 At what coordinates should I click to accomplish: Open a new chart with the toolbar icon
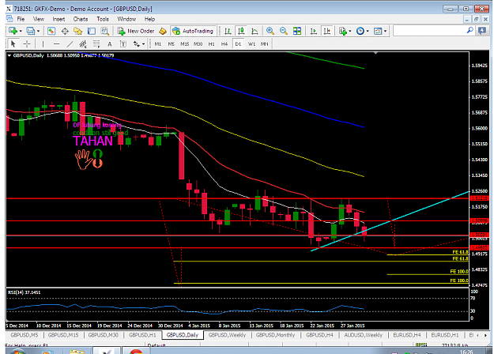pyautogui.click(x=13, y=31)
